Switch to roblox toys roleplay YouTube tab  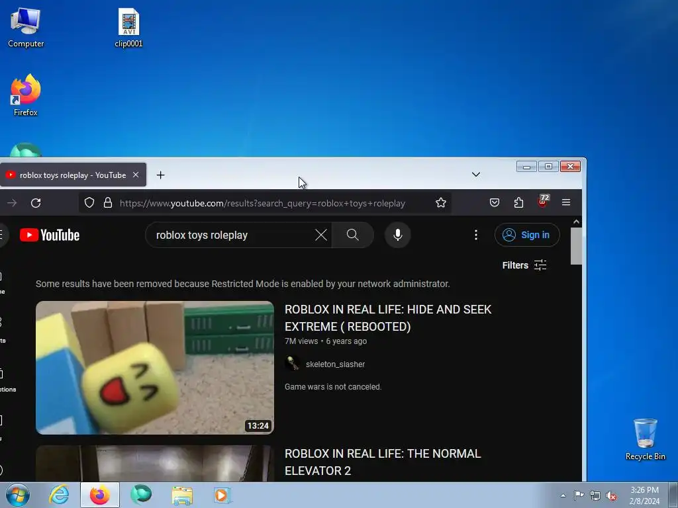(x=72, y=175)
